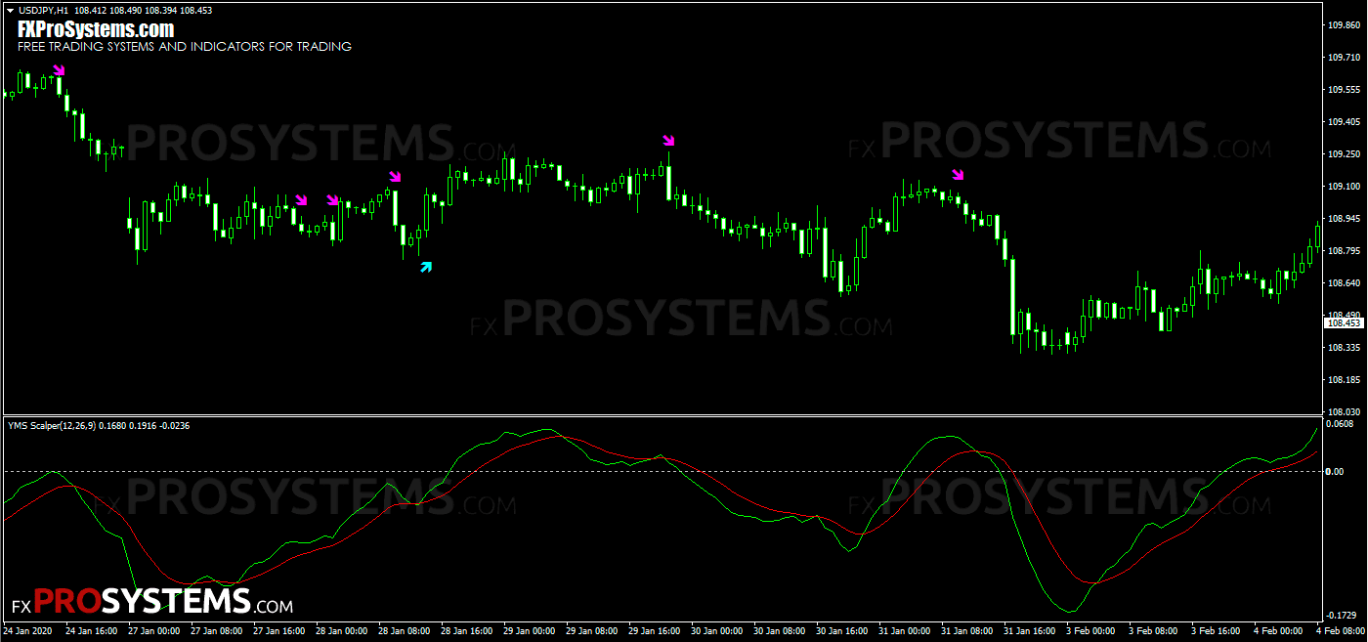Click the 108.795 price scale label
The image size is (1368, 642).
coord(1343,251)
